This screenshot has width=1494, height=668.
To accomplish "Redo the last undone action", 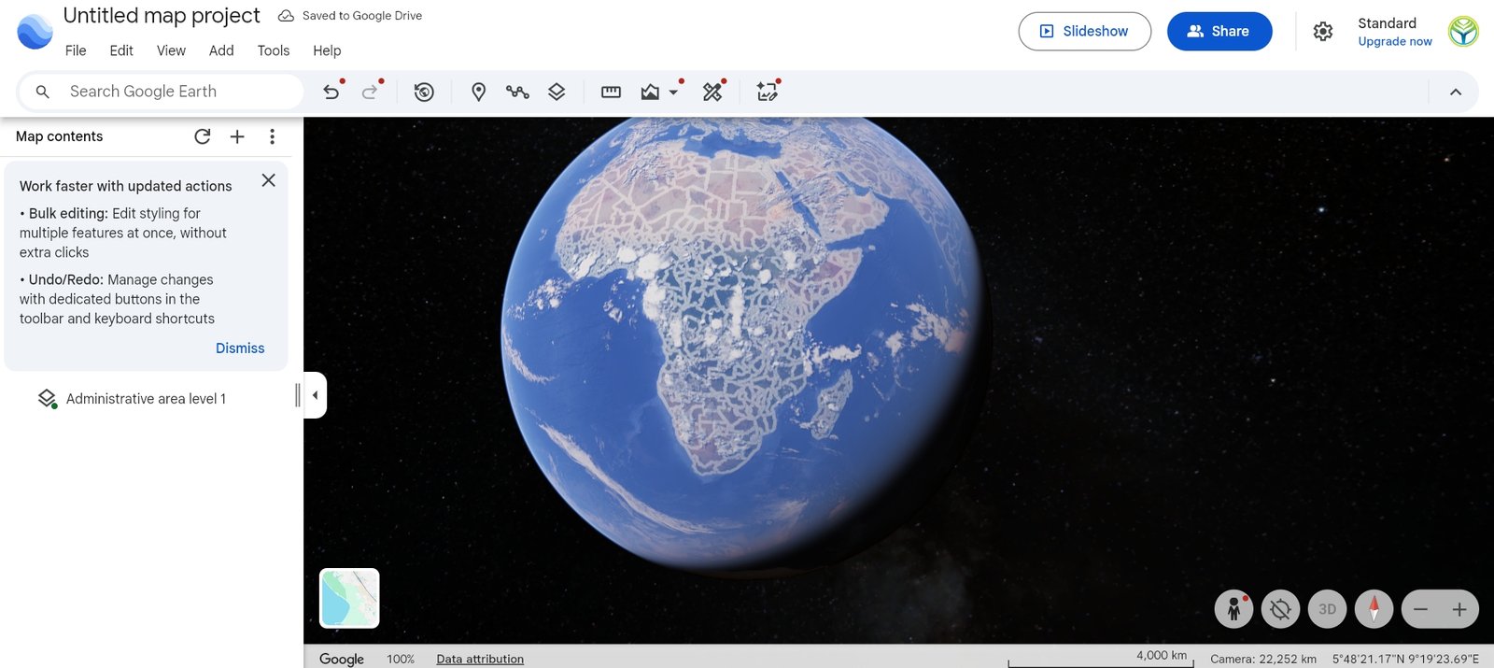I will click(370, 92).
